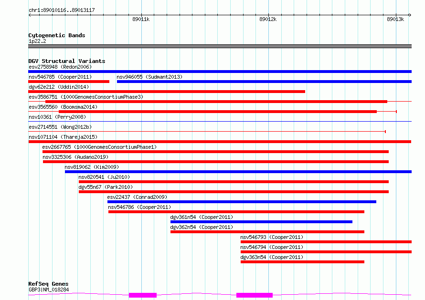Click the nsv10361 (Perry2008) variant label
This screenshot has height=300, width=425.
[x=57, y=117]
